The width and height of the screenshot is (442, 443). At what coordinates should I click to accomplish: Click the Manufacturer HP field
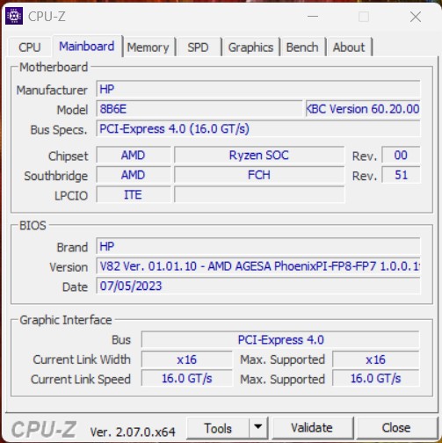tap(258, 89)
